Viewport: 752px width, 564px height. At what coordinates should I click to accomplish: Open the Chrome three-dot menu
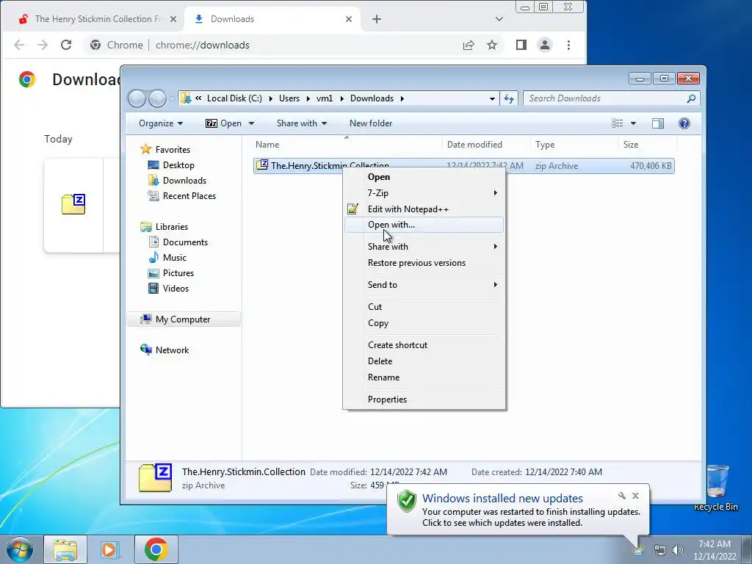coord(569,45)
